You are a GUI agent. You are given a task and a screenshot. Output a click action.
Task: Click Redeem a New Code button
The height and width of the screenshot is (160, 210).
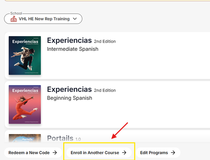pos(33,152)
